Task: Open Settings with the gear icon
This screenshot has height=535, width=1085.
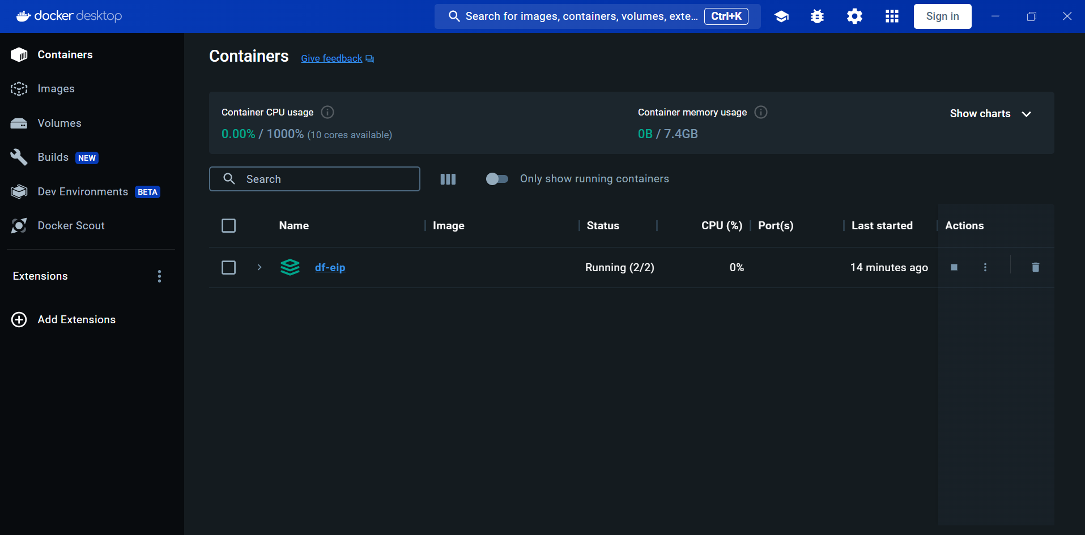Action: 854,16
